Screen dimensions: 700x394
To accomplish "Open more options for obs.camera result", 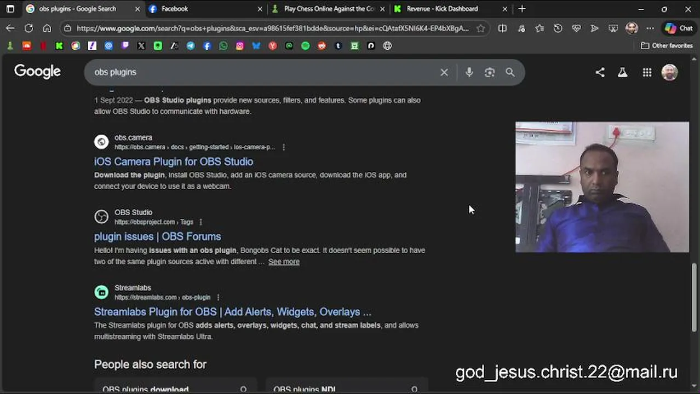I will 283,147.
